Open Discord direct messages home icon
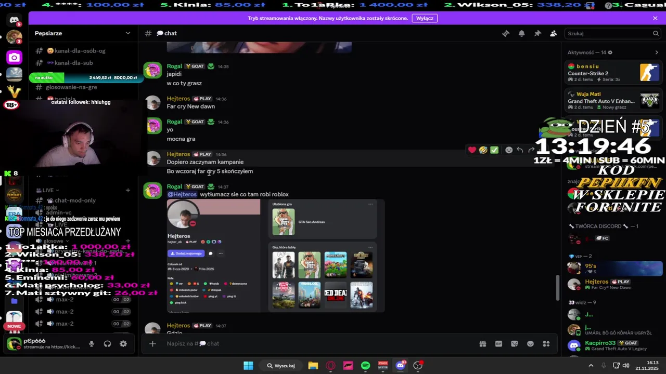This screenshot has width=666, height=374. point(14,20)
